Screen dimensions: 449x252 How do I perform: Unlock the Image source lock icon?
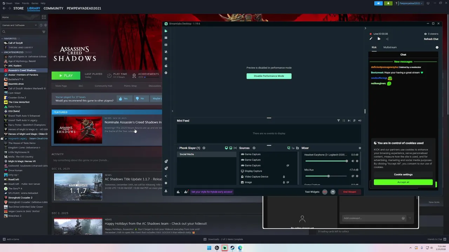point(284,182)
